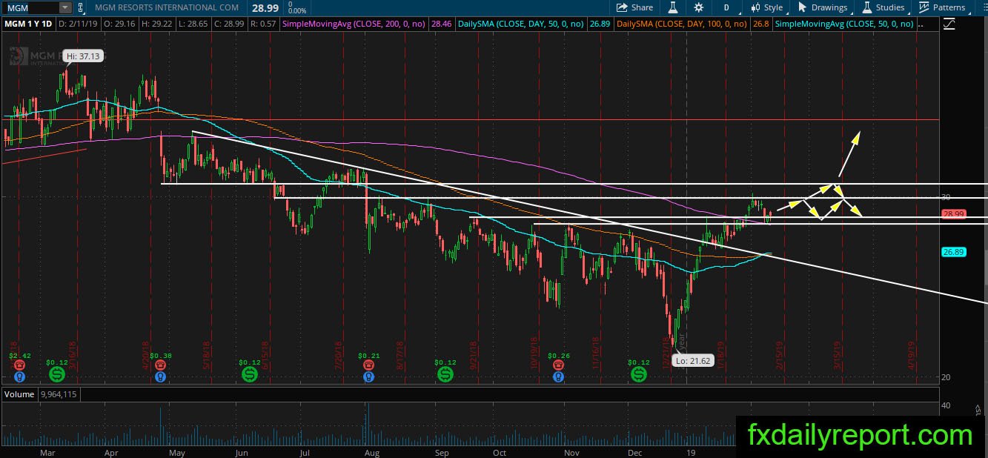Click the lightbulb icon under $2.42 earnings

(x=20, y=376)
